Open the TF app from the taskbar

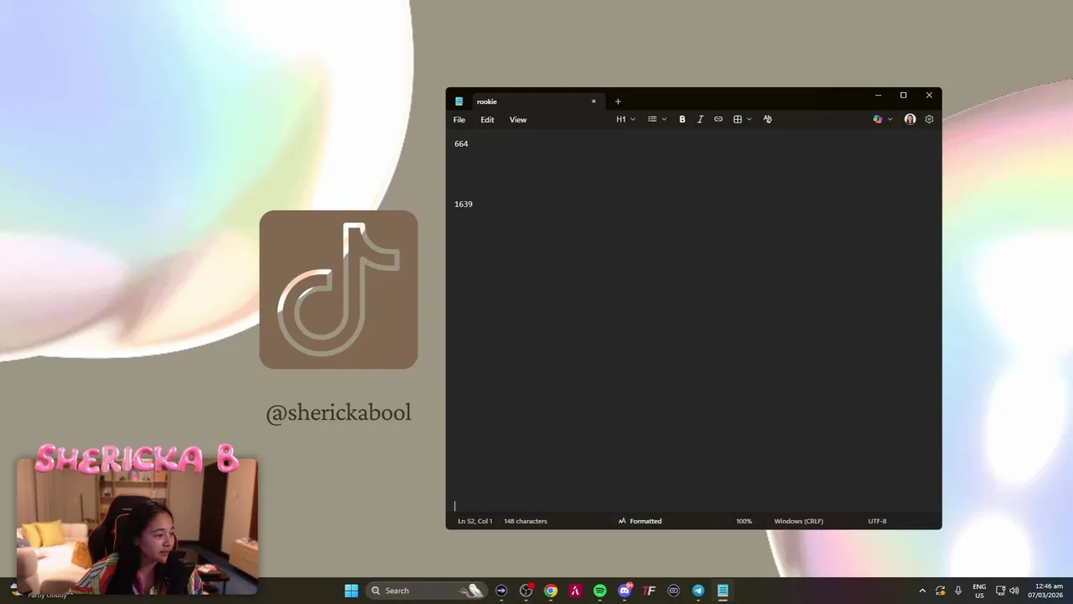[649, 591]
